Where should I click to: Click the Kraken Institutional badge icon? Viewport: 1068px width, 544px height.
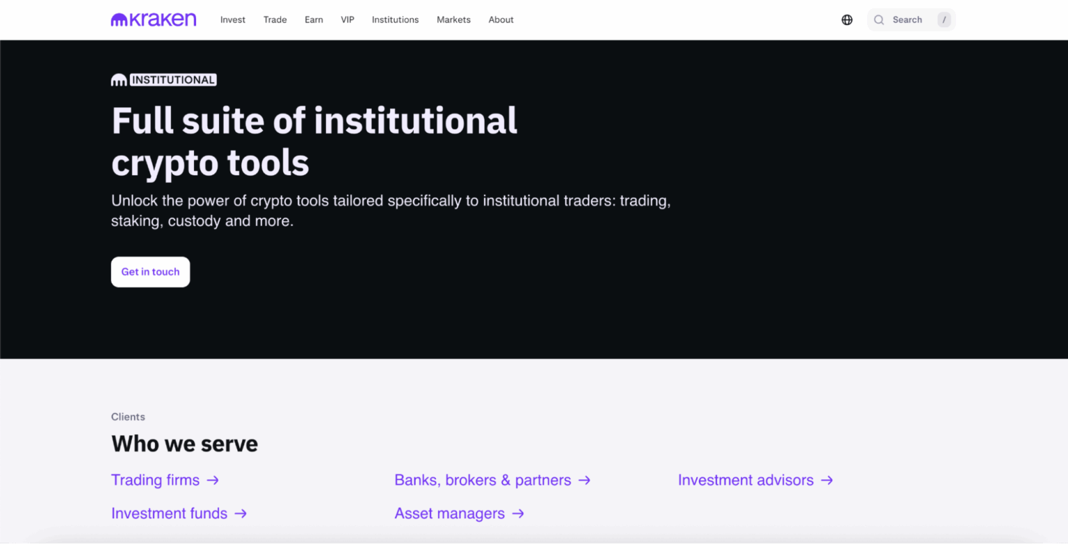118,79
